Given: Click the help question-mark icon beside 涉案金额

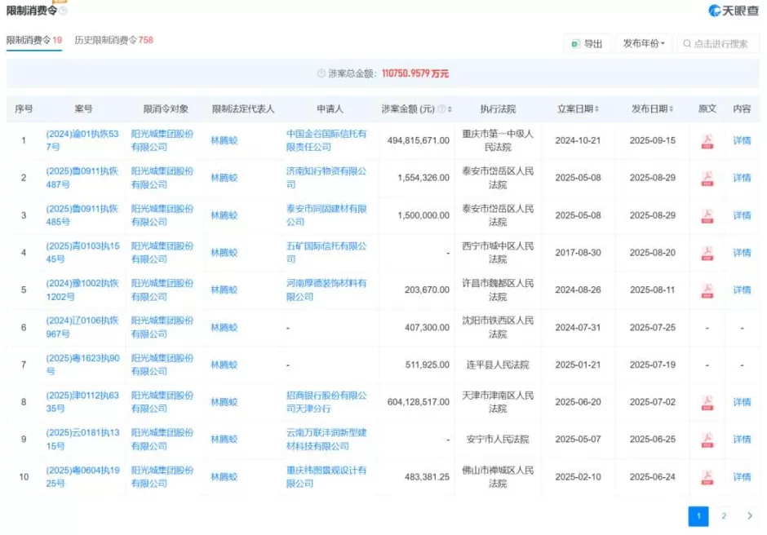Looking at the screenshot, I should click(441, 107).
